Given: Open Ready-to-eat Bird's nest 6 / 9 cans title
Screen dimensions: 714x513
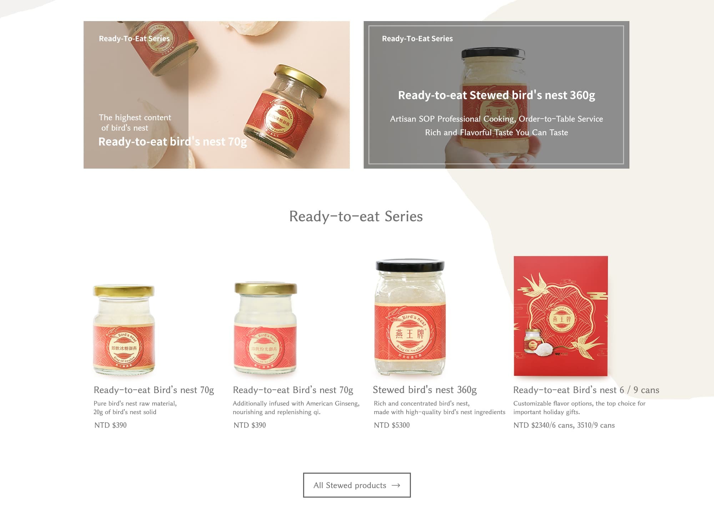Looking at the screenshot, I should (x=586, y=390).
